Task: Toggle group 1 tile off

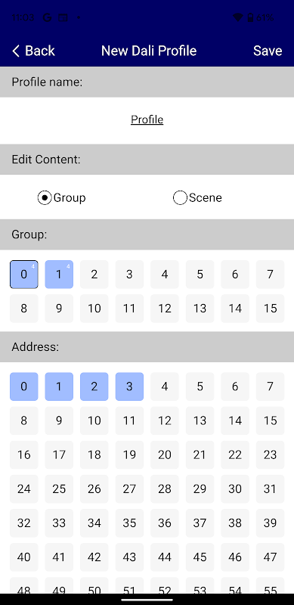Action: [x=59, y=275]
